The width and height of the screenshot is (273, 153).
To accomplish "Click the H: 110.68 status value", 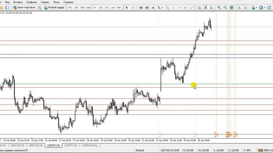I will [203, 150].
